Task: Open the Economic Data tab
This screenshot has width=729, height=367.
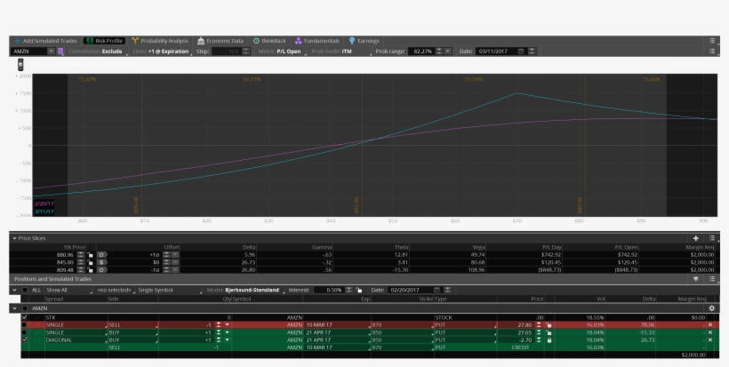Action: (220, 41)
